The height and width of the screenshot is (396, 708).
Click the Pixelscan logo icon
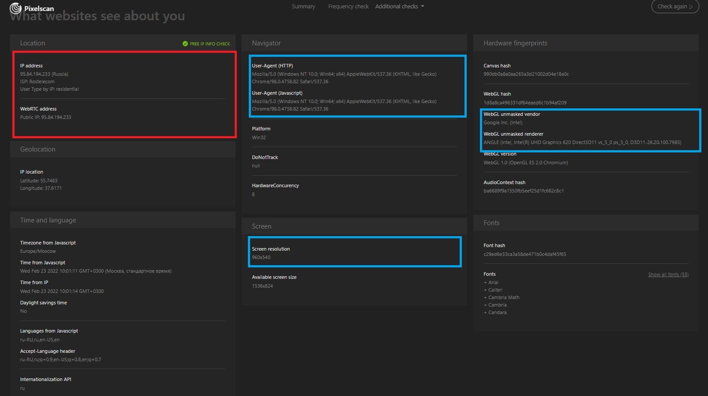tap(15, 8)
